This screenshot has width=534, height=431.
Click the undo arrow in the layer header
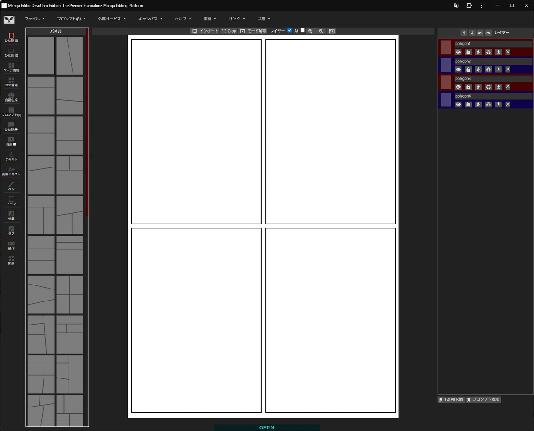pos(480,33)
